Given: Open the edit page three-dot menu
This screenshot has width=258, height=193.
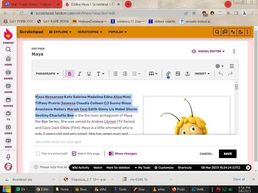Looking at the screenshot, I should click(234, 51).
